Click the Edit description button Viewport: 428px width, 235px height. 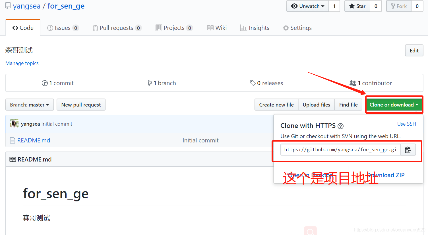[x=414, y=50]
